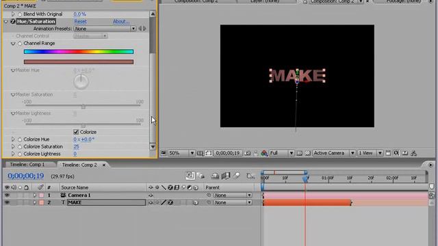Click Colorize Saturation value 25

click(76, 146)
